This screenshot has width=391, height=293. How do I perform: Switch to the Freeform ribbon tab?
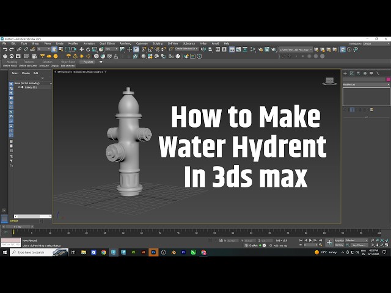pos(29,62)
